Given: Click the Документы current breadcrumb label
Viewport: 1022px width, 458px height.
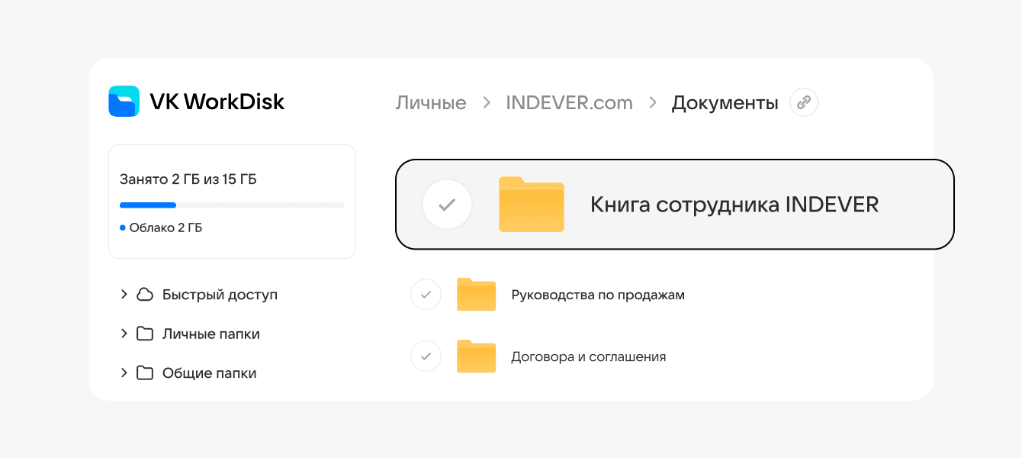Looking at the screenshot, I should [725, 103].
